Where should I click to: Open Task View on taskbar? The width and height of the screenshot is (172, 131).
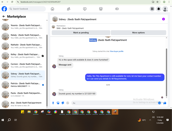15,120
